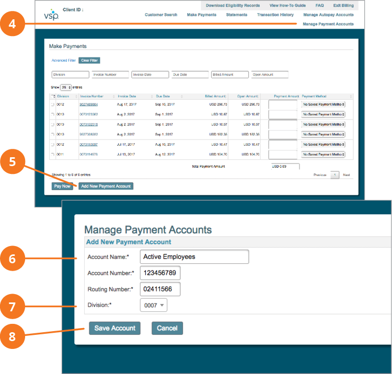This screenshot has width=392, height=374.
Task: Expand the Division 0007 dropdown
Action: pyautogui.click(x=153, y=305)
